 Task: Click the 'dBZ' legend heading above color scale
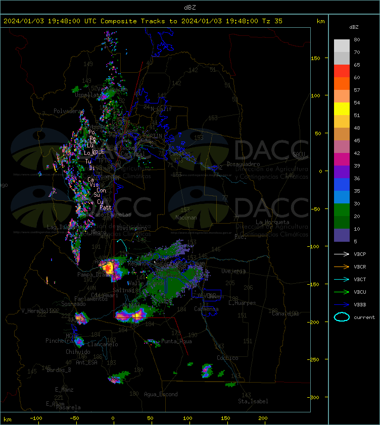coord(354,27)
